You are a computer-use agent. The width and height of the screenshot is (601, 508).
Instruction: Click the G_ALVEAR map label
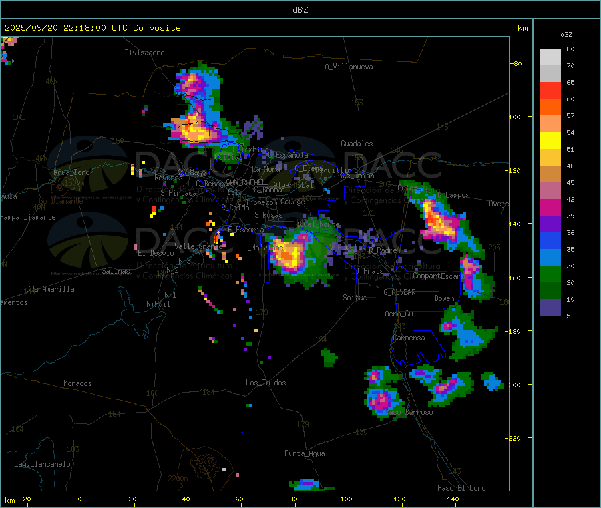pos(400,292)
